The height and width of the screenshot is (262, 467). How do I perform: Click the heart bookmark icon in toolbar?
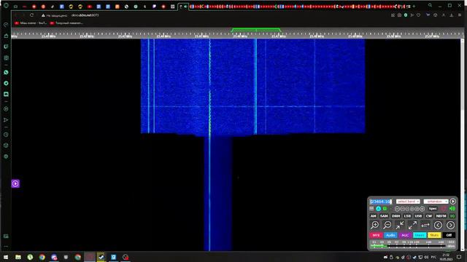coord(418,15)
